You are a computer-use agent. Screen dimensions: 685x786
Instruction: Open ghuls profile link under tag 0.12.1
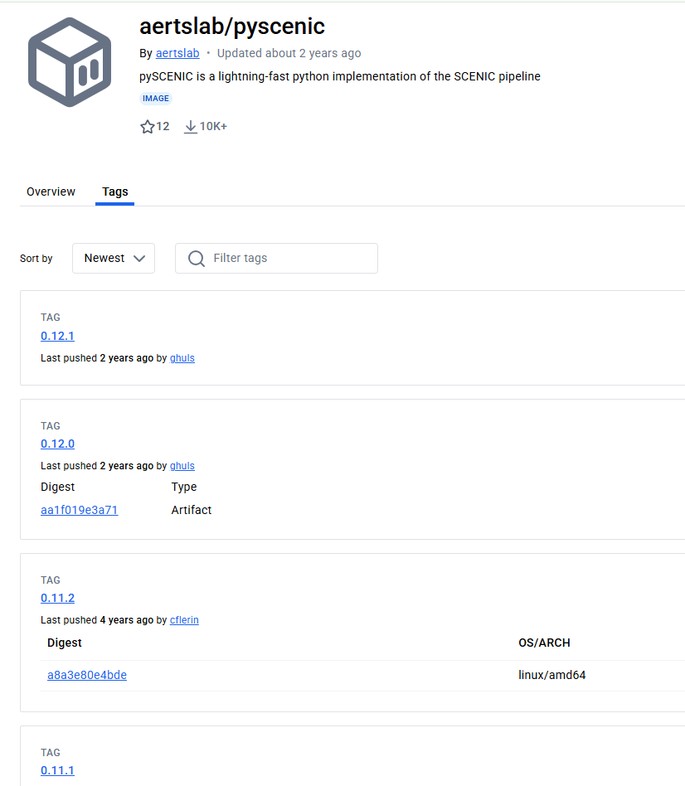click(x=182, y=358)
